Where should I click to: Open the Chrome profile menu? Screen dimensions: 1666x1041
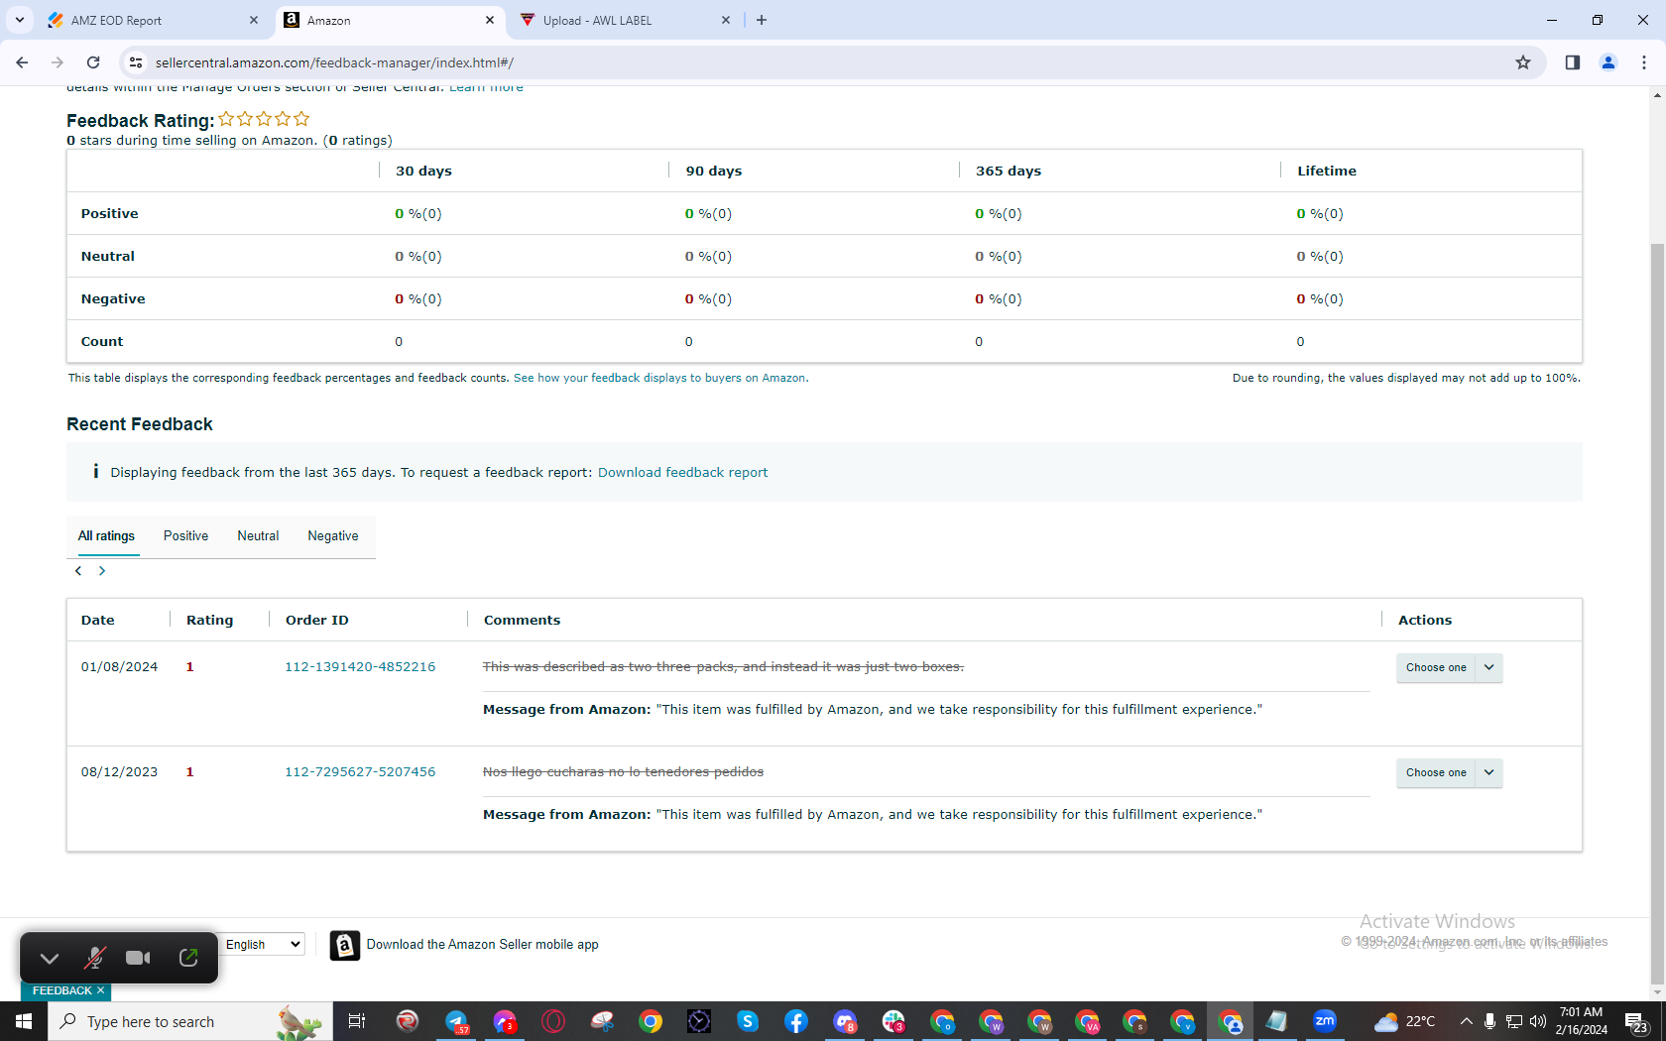[1608, 62]
